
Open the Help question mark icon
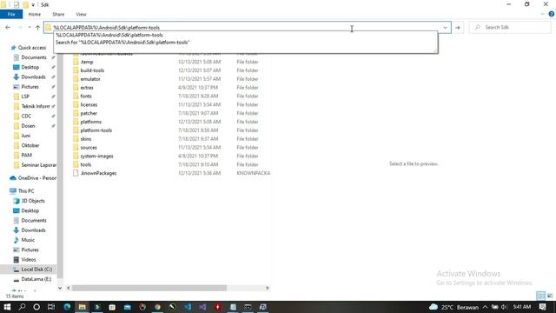[552, 14]
